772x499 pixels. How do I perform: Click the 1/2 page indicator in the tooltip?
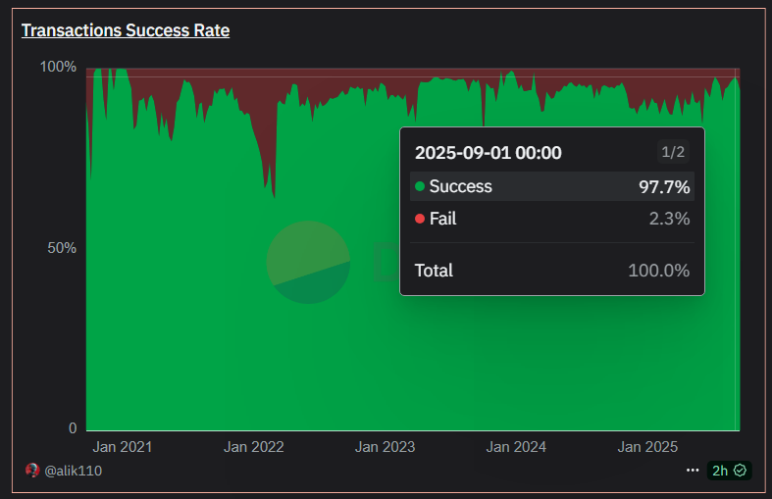[673, 152]
